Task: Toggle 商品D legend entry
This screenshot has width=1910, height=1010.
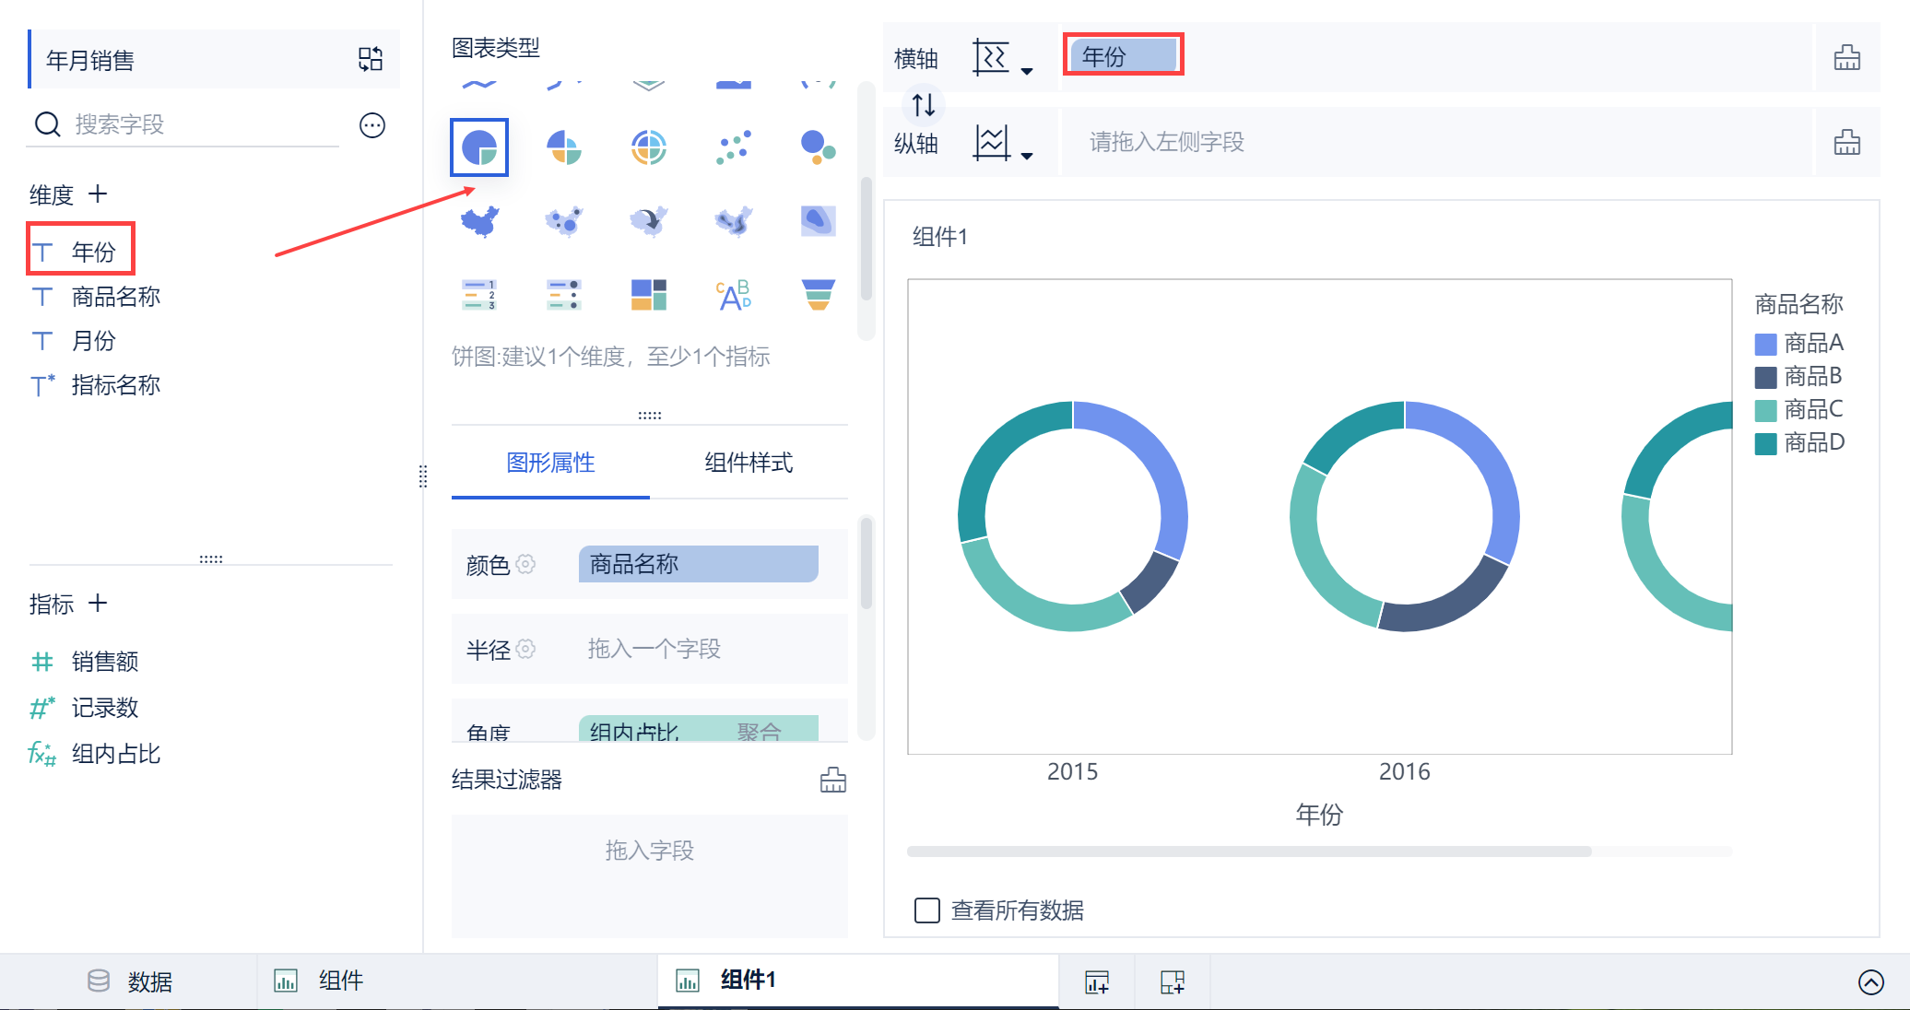Action: click(x=1798, y=443)
